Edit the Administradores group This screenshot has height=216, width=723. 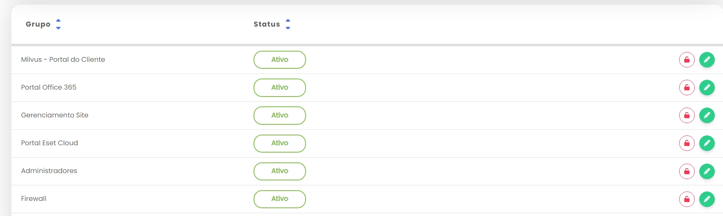tap(707, 171)
